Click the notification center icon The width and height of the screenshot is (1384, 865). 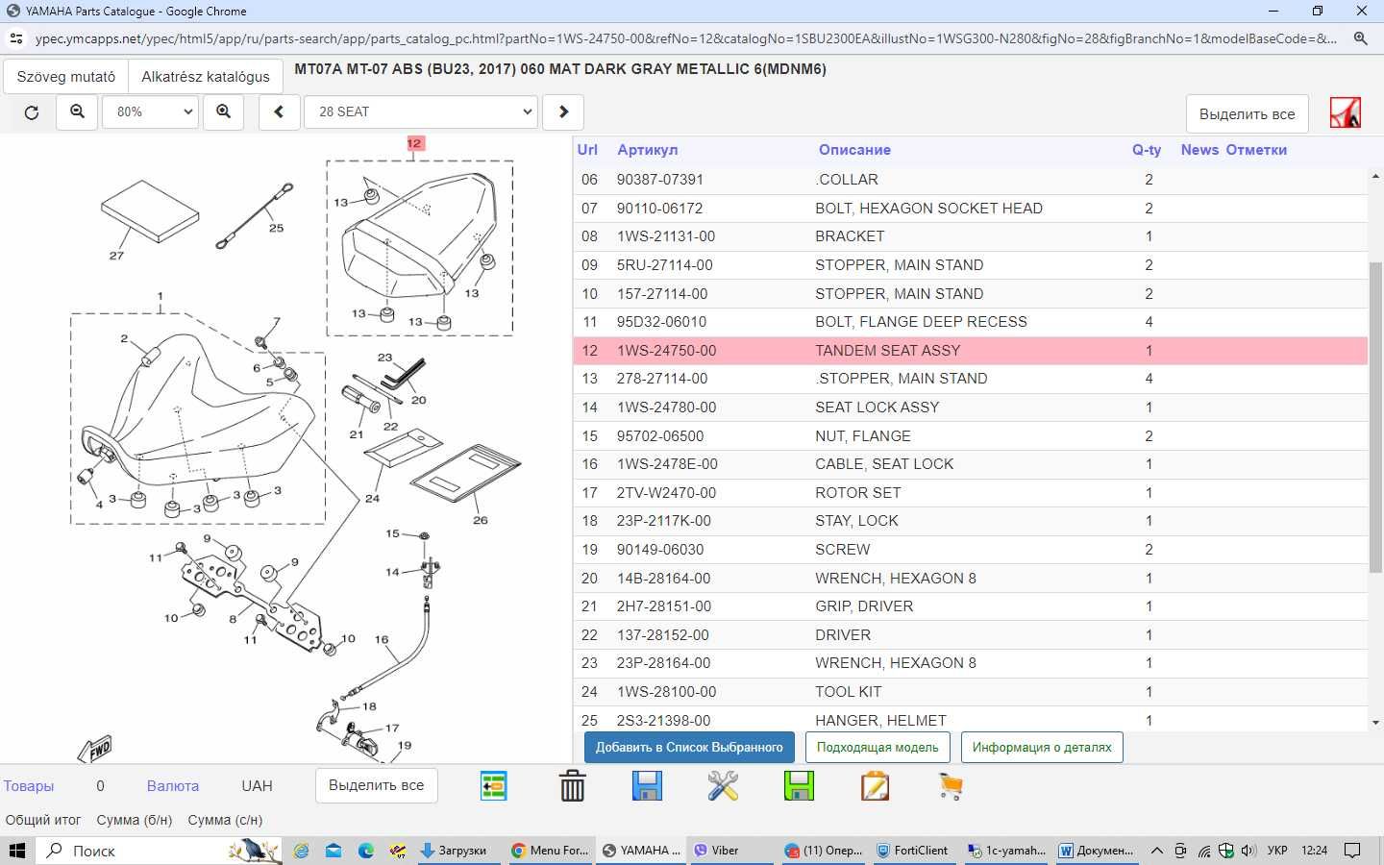1352,851
